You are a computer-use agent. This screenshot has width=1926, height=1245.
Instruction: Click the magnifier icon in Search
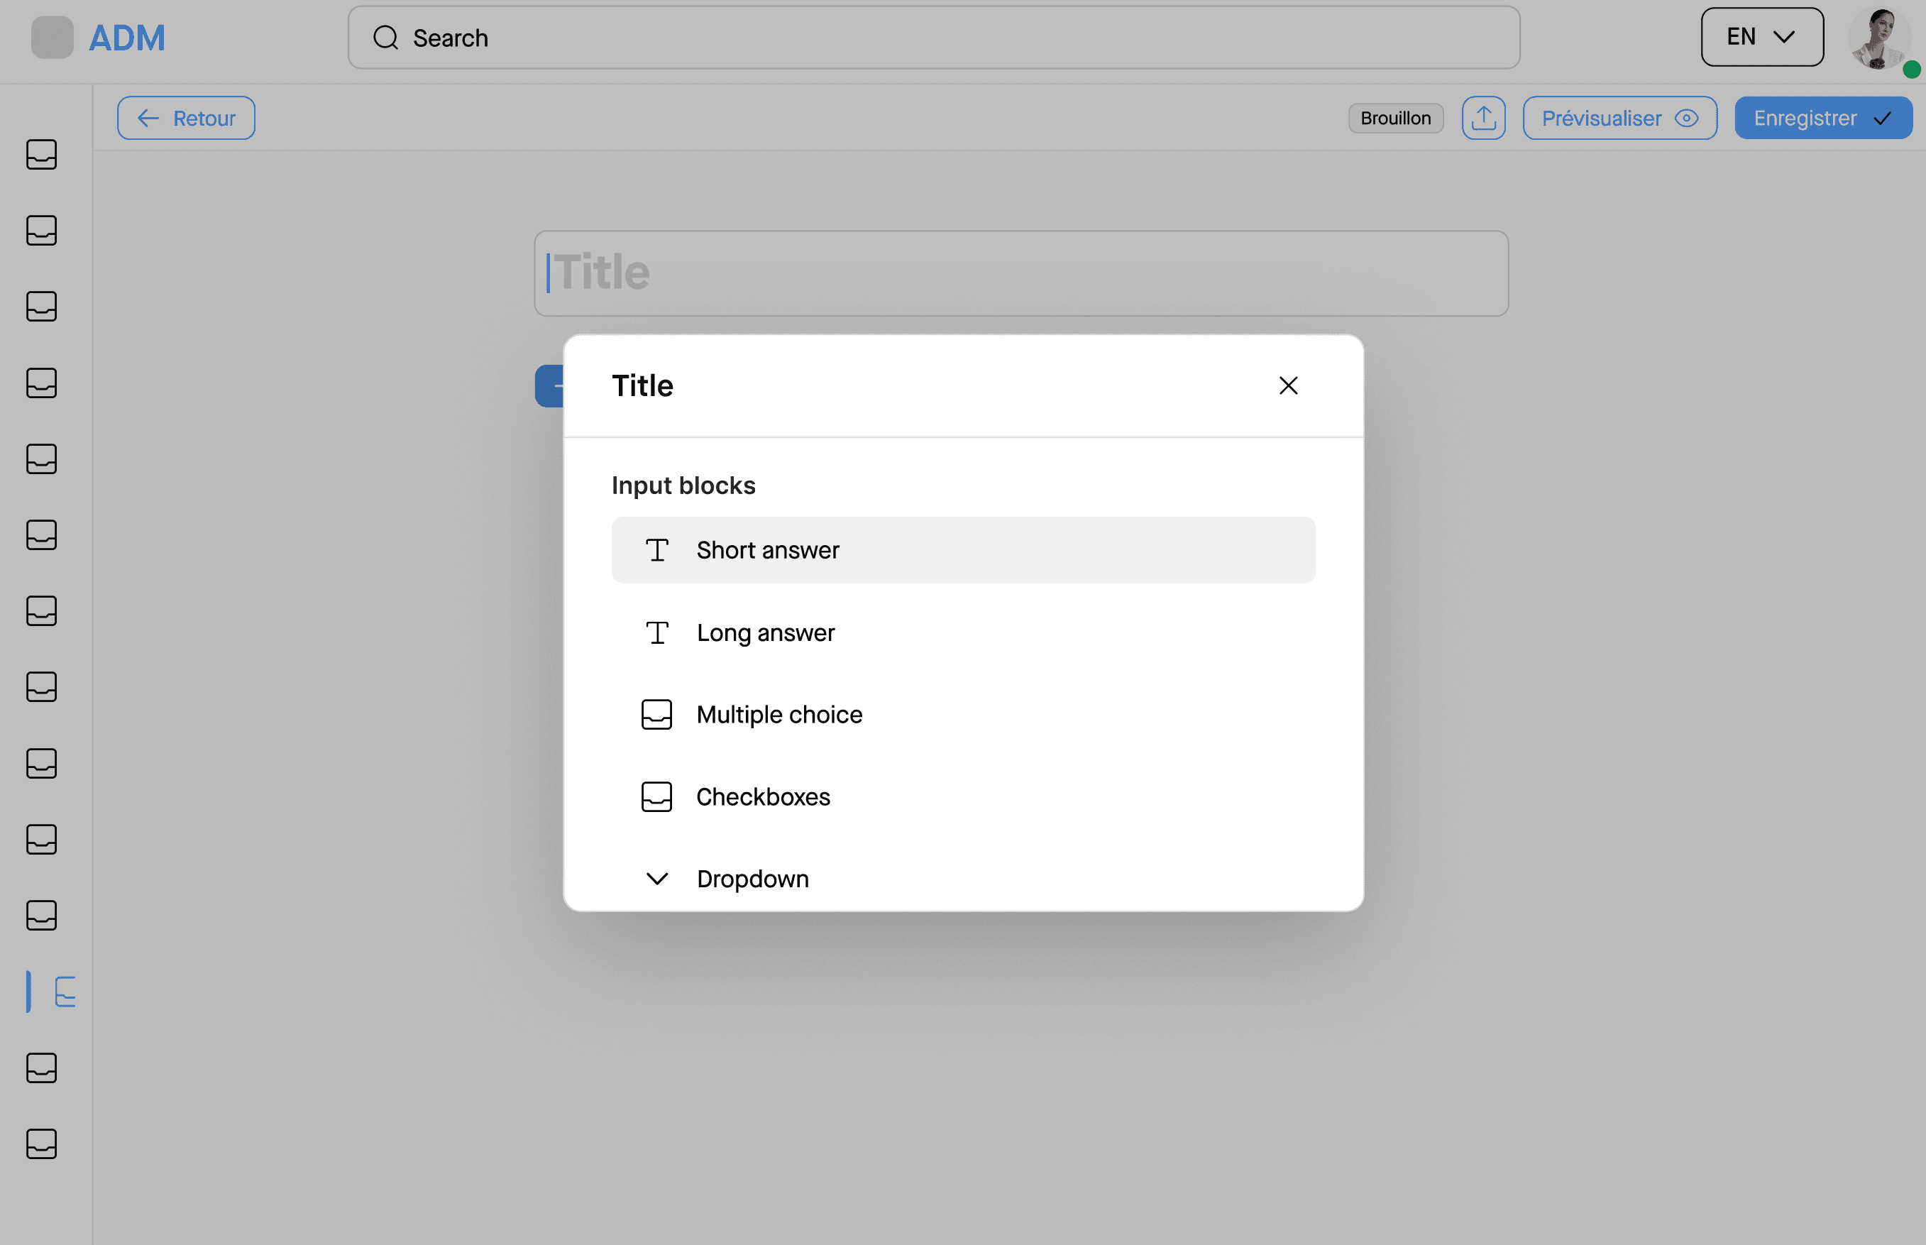[x=386, y=38]
